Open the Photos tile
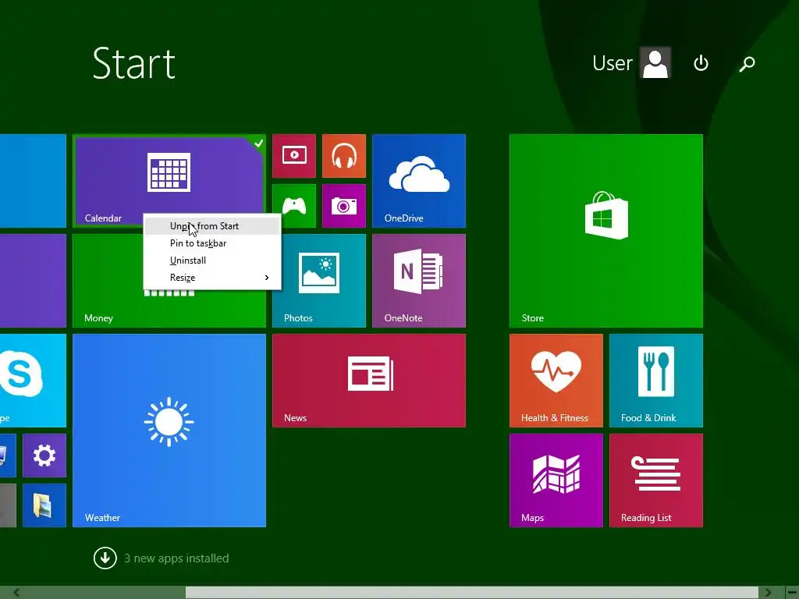 pyautogui.click(x=319, y=281)
